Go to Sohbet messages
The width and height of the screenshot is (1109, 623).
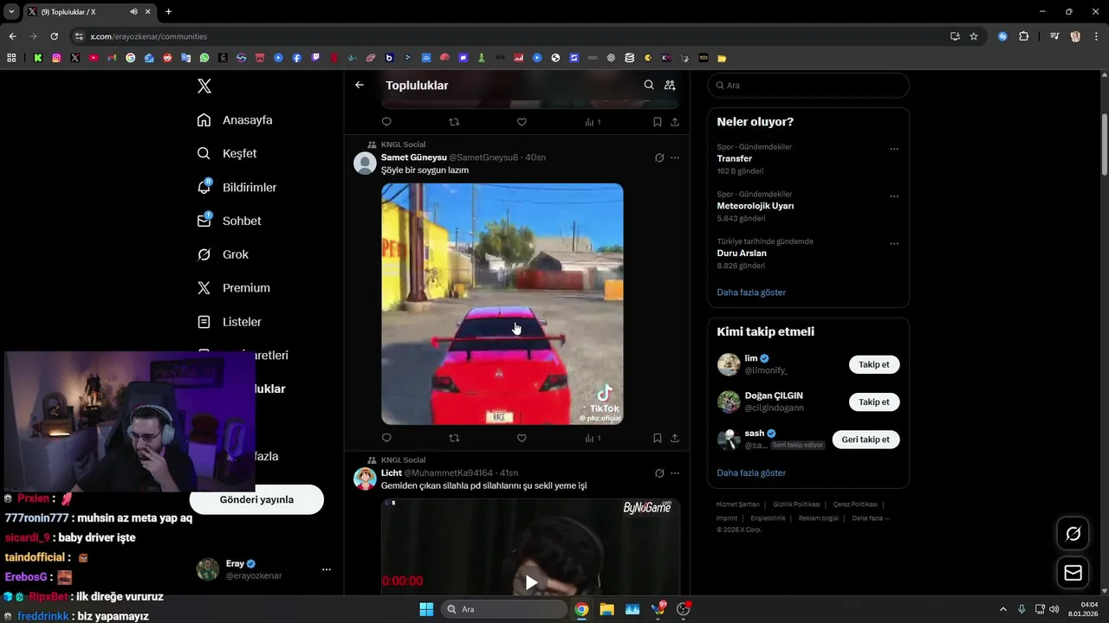pos(229,221)
